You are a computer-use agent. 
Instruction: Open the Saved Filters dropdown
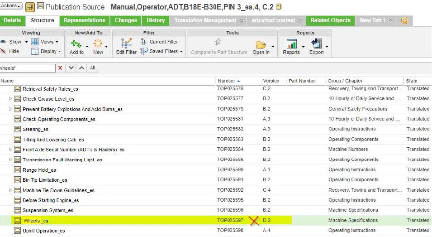coord(181,51)
